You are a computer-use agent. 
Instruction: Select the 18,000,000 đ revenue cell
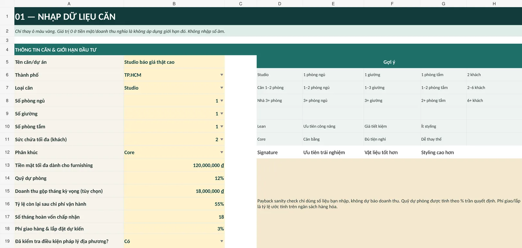(x=174, y=191)
